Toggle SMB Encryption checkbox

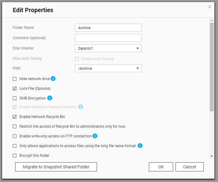15,98
